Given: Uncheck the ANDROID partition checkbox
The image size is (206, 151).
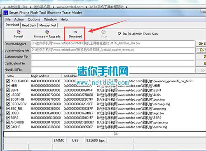Looking at the screenshot, I should 8,122.
